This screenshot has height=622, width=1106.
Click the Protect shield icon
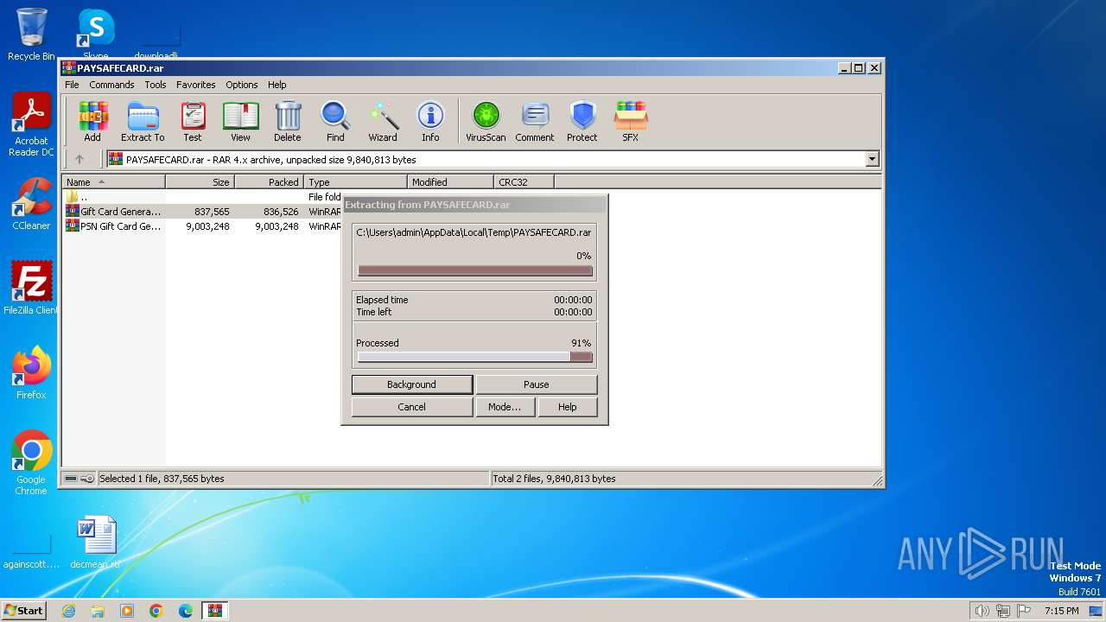tap(582, 121)
